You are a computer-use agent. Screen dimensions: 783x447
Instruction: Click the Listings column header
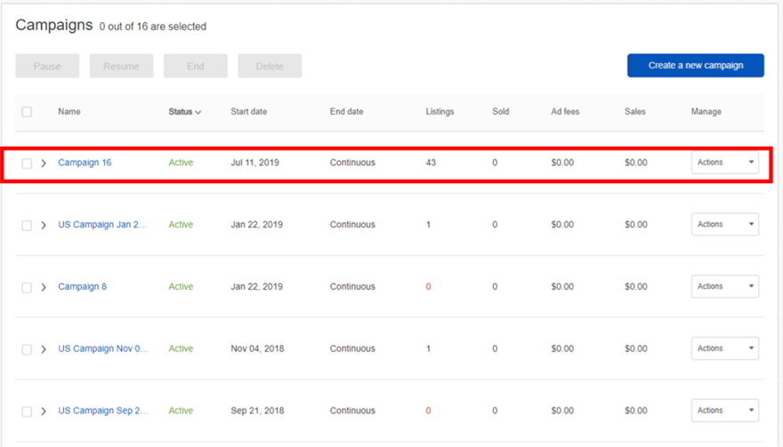click(x=440, y=112)
